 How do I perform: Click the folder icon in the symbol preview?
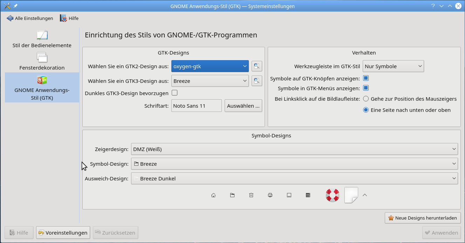[232, 195]
